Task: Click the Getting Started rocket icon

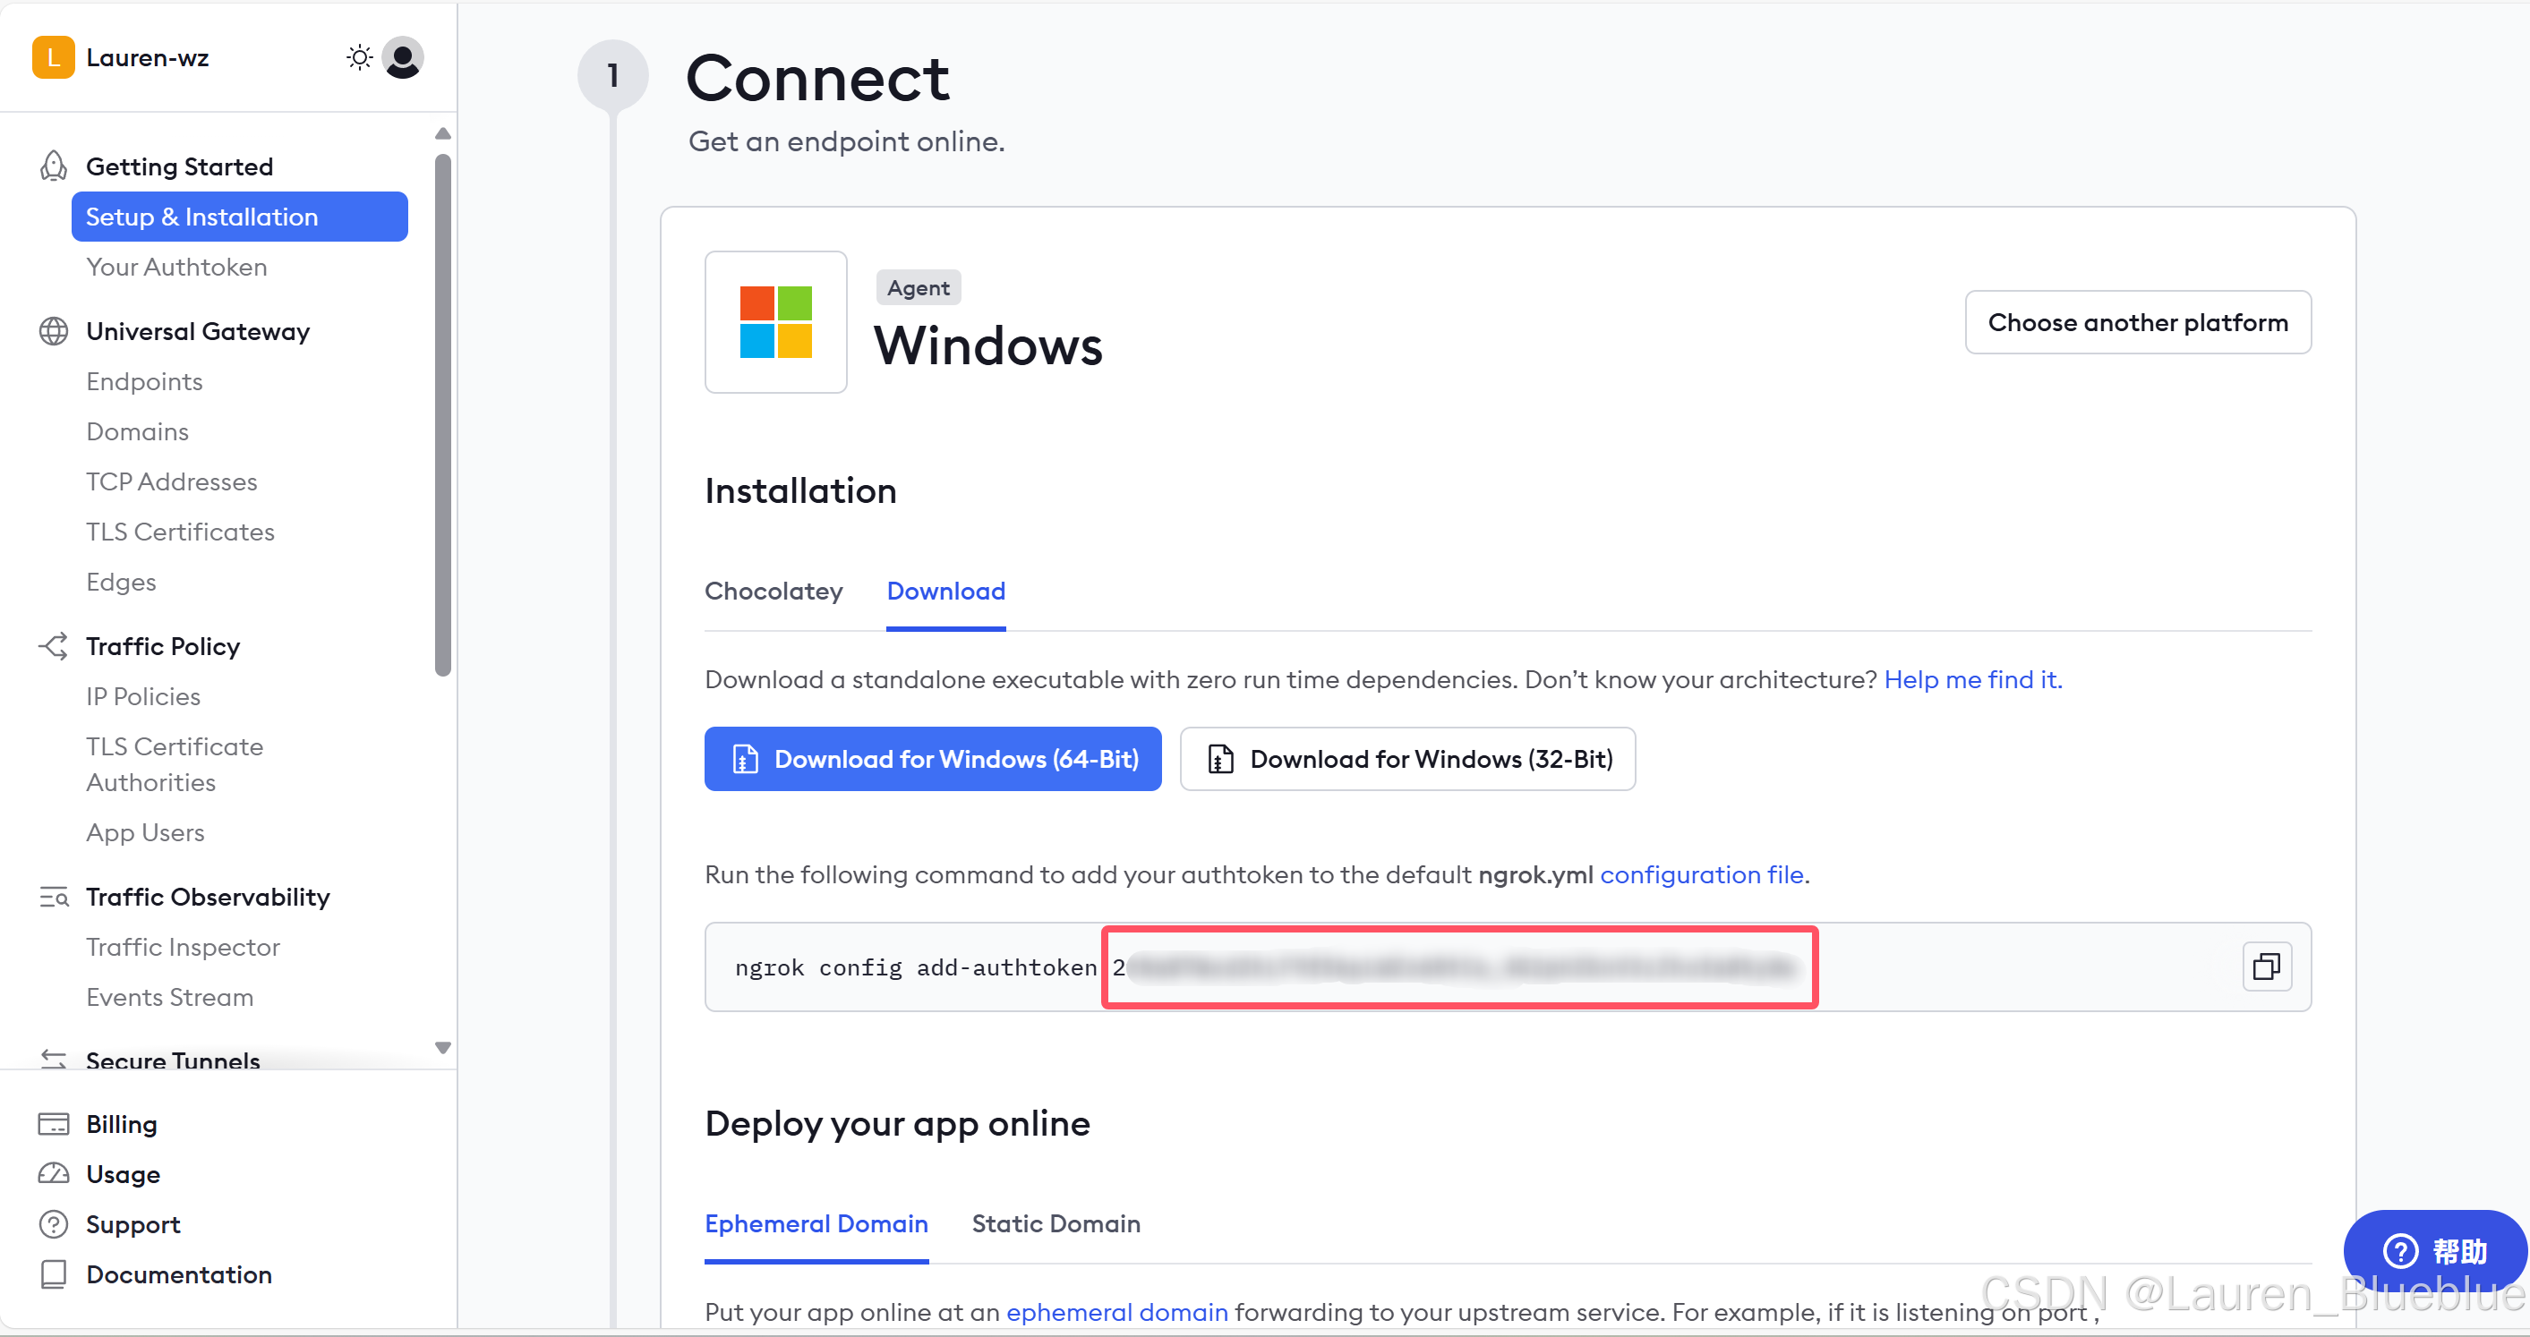Action: click(53, 166)
